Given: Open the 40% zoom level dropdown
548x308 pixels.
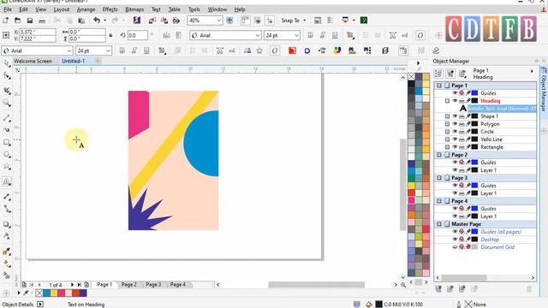Looking at the screenshot, I should 219,21.
